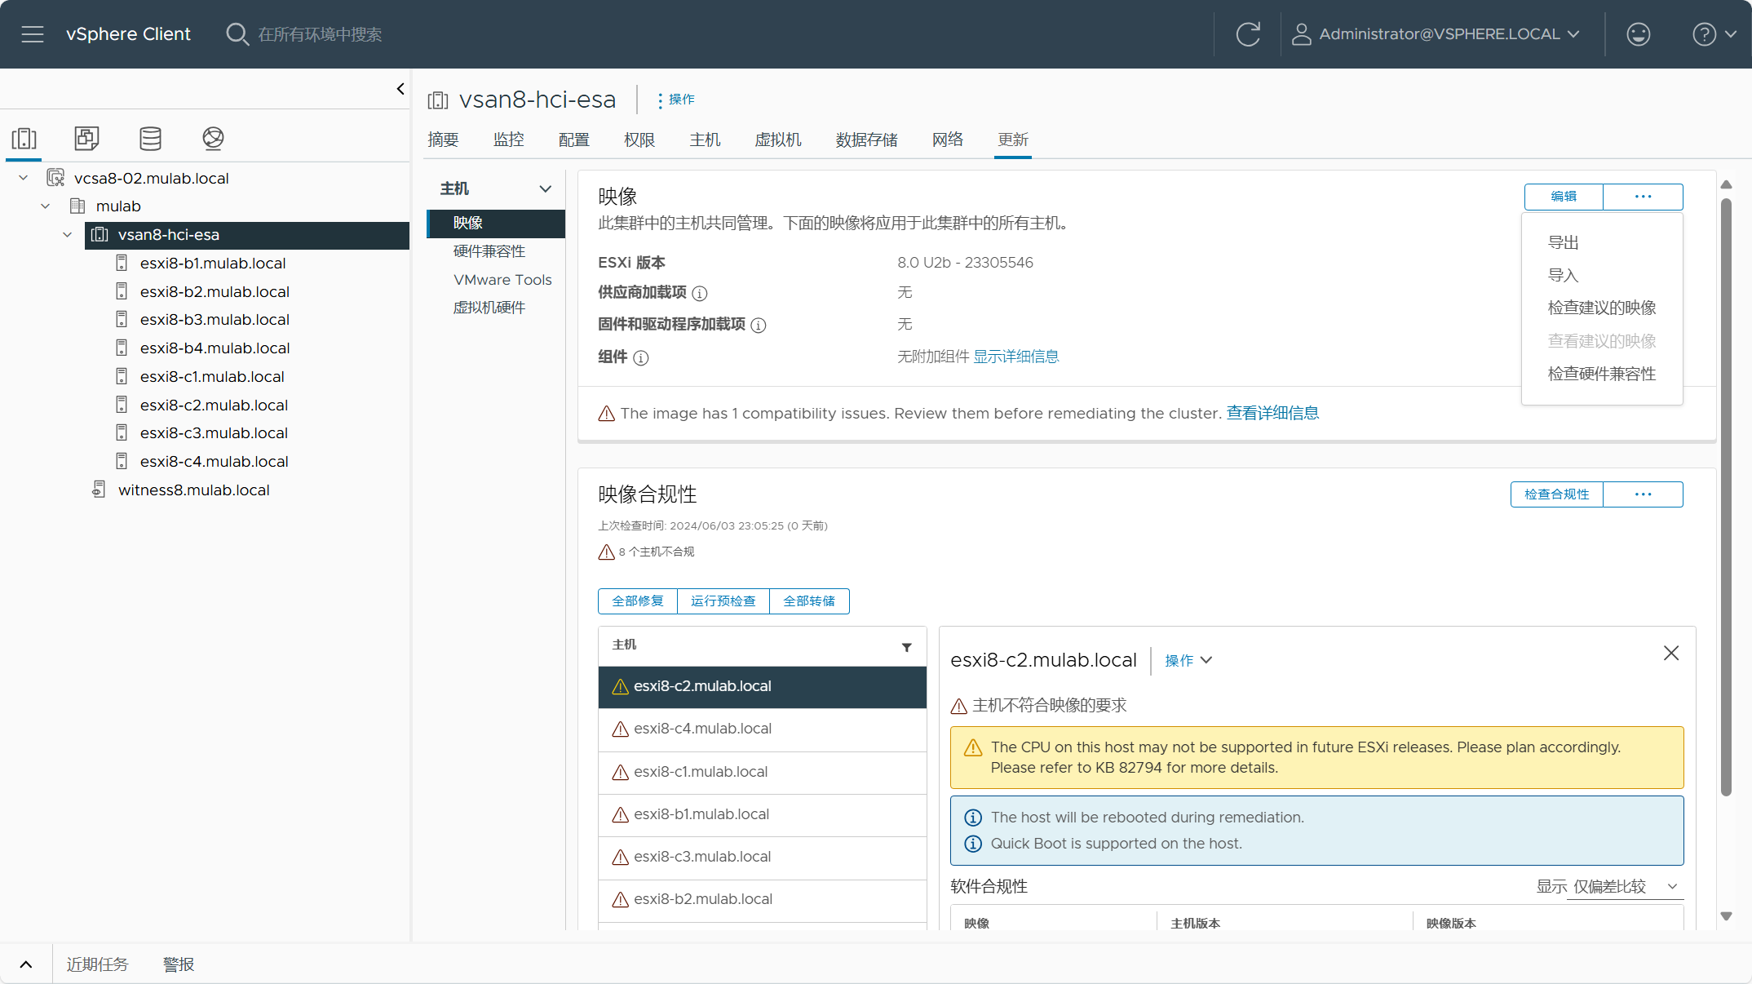Close the esxi8-c2 host detail panel

pyautogui.click(x=1671, y=653)
